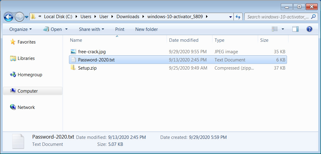Click the Favorites star icon
Viewport: 321px width, 154px height.
click(13, 42)
